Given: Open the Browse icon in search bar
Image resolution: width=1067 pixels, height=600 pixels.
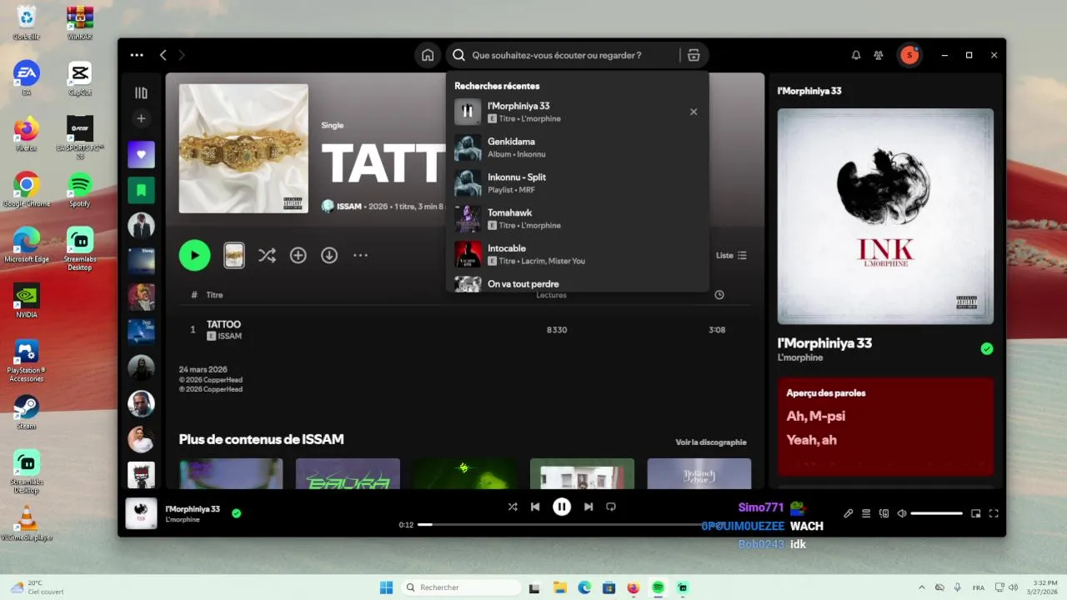Looking at the screenshot, I should coord(694,55).
